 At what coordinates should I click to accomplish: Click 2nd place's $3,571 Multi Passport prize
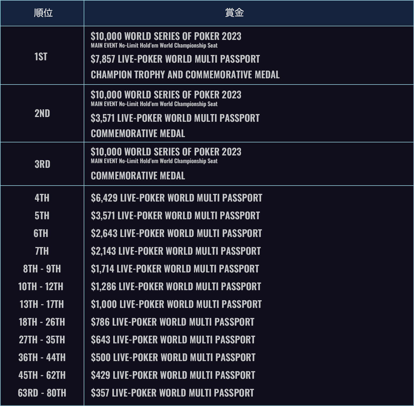click(x=175, y=118)
